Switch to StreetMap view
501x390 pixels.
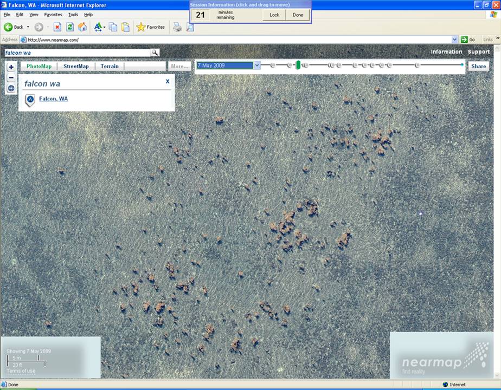tap(76, 66)
